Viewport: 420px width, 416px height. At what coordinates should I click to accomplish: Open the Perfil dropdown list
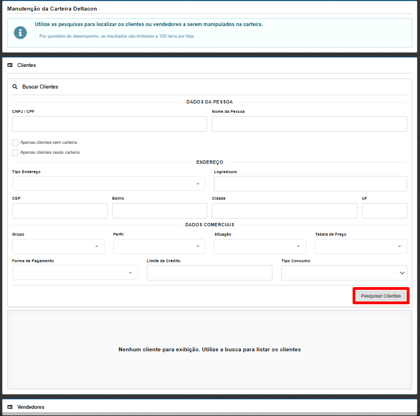click(159, 246)
